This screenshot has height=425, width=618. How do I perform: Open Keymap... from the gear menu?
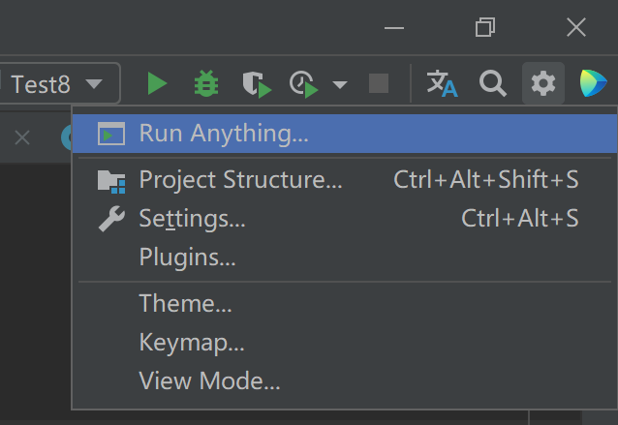pyautogui.click(x=191, y=342)
